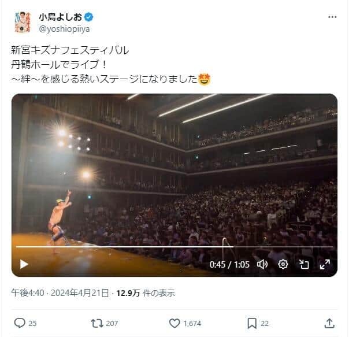This screenshot has height=337, width=349.
Task: Visit the @yoshiopiiya handle link
Action: (64, 29)
